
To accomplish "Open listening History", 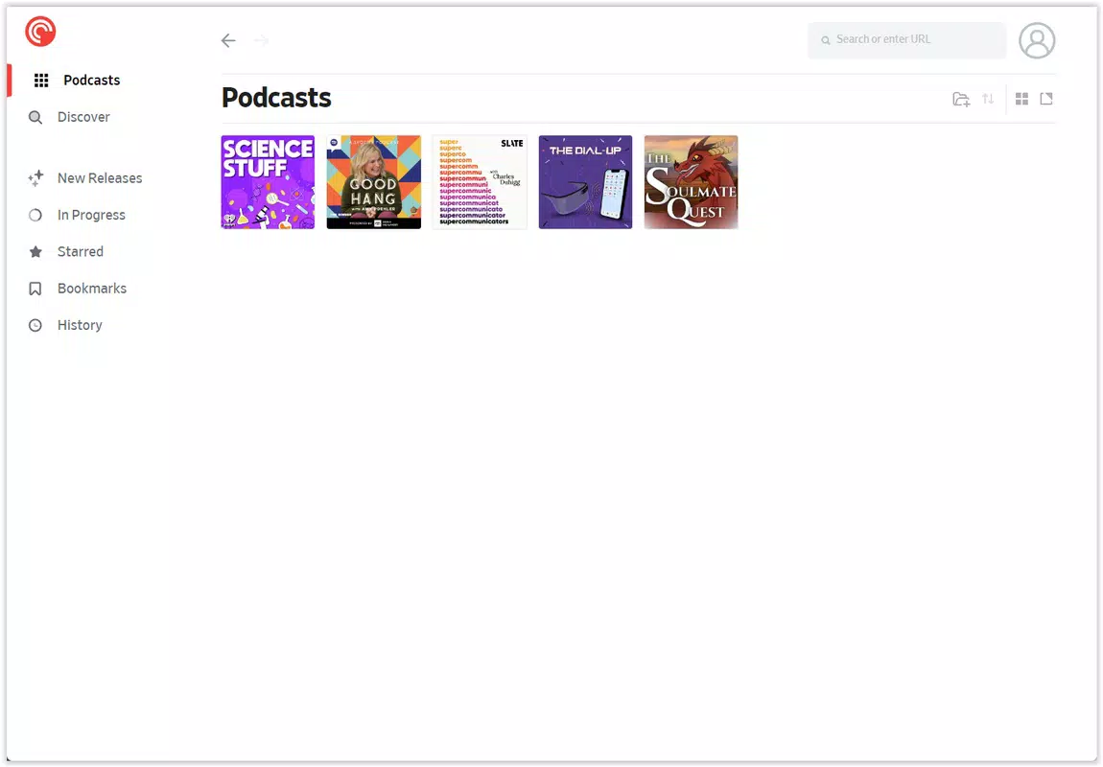I will pyautogui.click(x=80, y=325).
